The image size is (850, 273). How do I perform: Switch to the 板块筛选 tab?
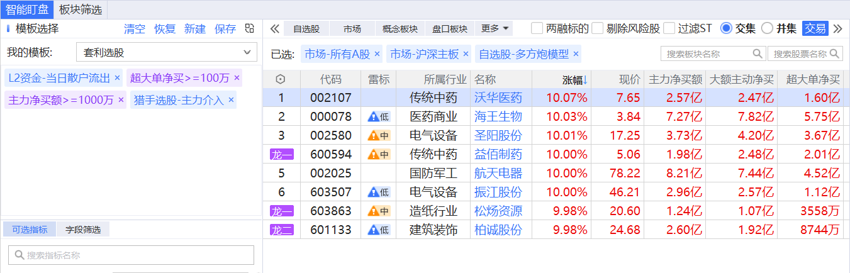point(82,9)
